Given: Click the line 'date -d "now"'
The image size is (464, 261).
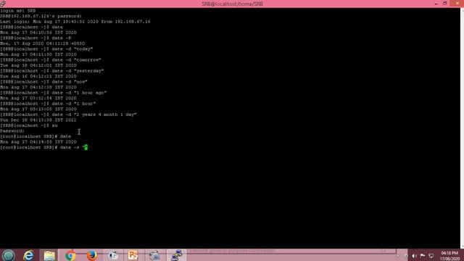Looking at the screenshot, I should pyautogui.click(x=43, y=82).
